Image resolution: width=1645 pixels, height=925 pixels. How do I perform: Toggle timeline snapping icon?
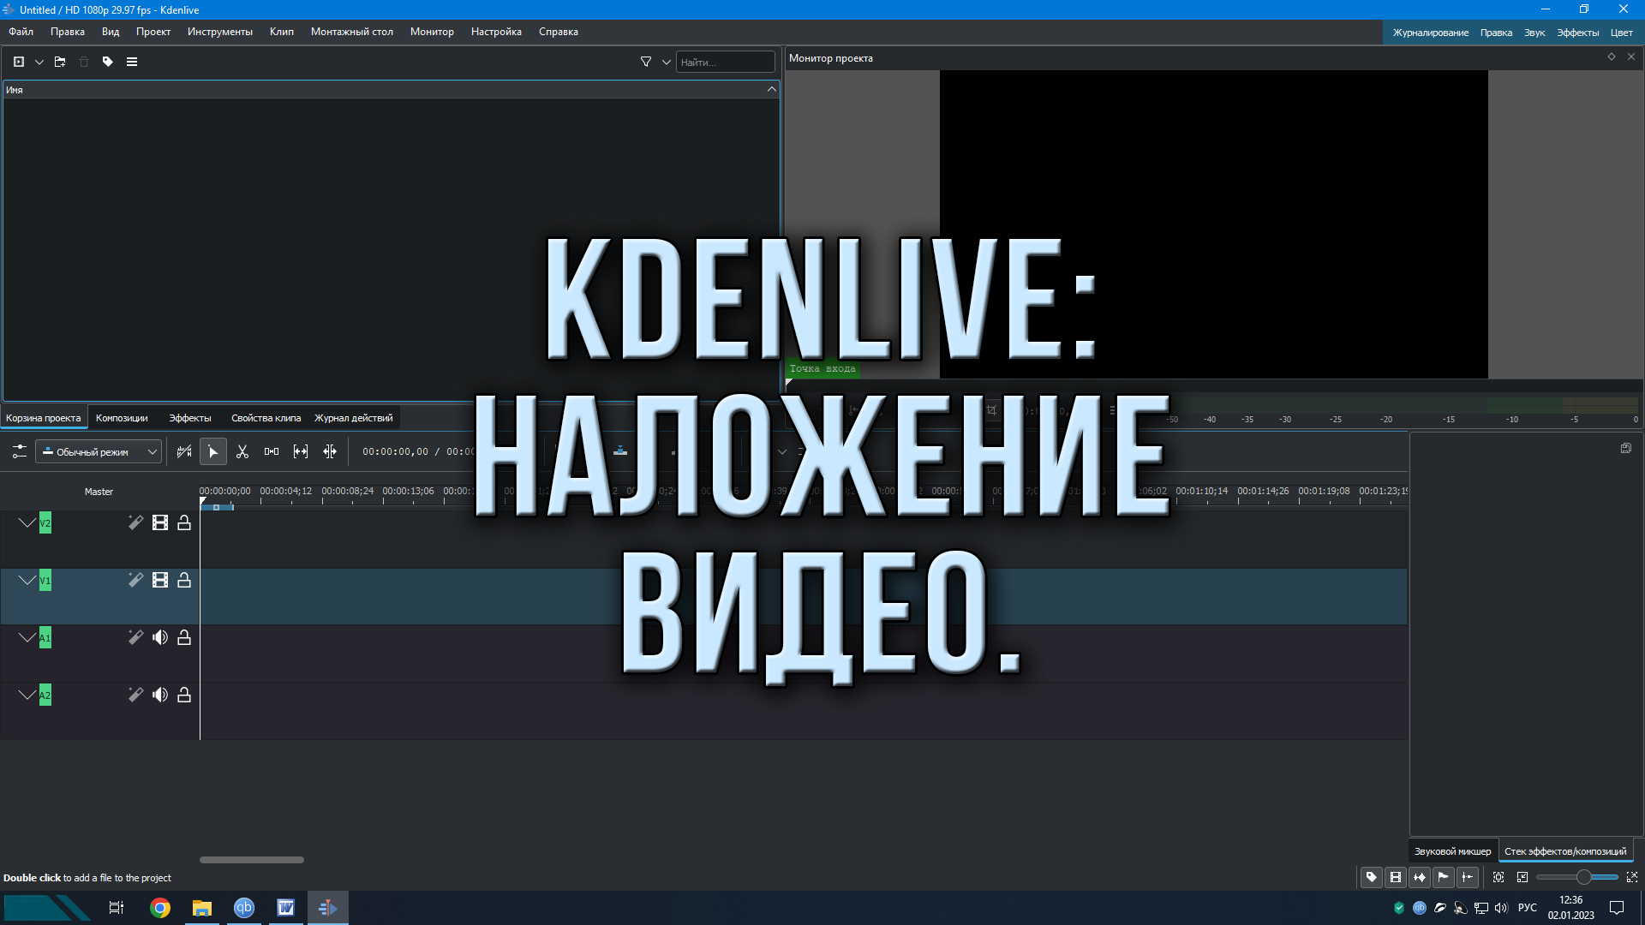click(1468, 877)
